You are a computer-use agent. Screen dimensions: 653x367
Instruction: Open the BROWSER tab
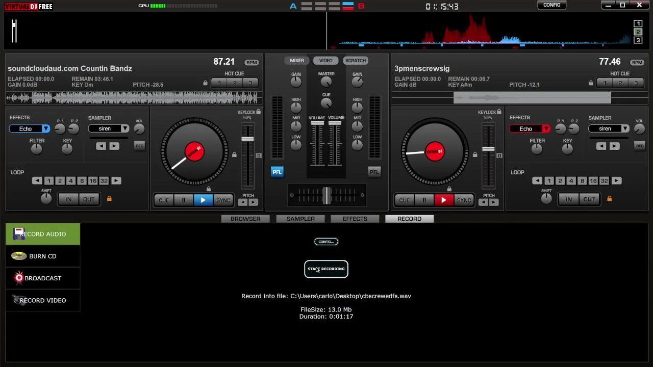pos(245,219)
